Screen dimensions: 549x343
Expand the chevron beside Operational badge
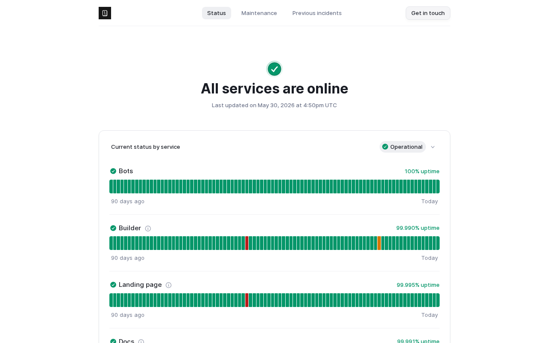[433, 147]
